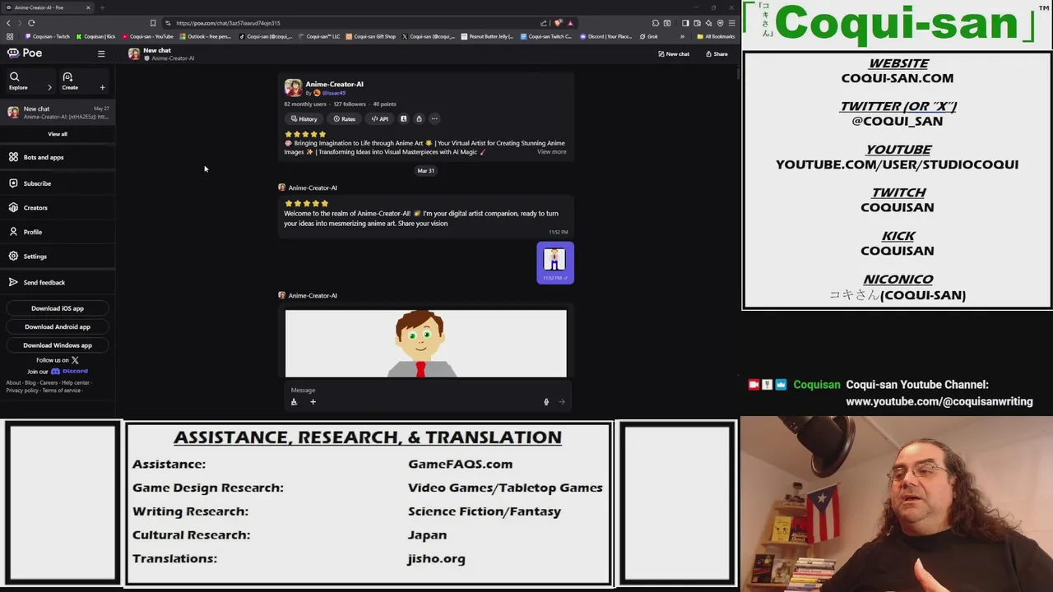Click the browser extensions puzzle icon
Viewport: 1053px width, 592px height.
click(656, 23)
